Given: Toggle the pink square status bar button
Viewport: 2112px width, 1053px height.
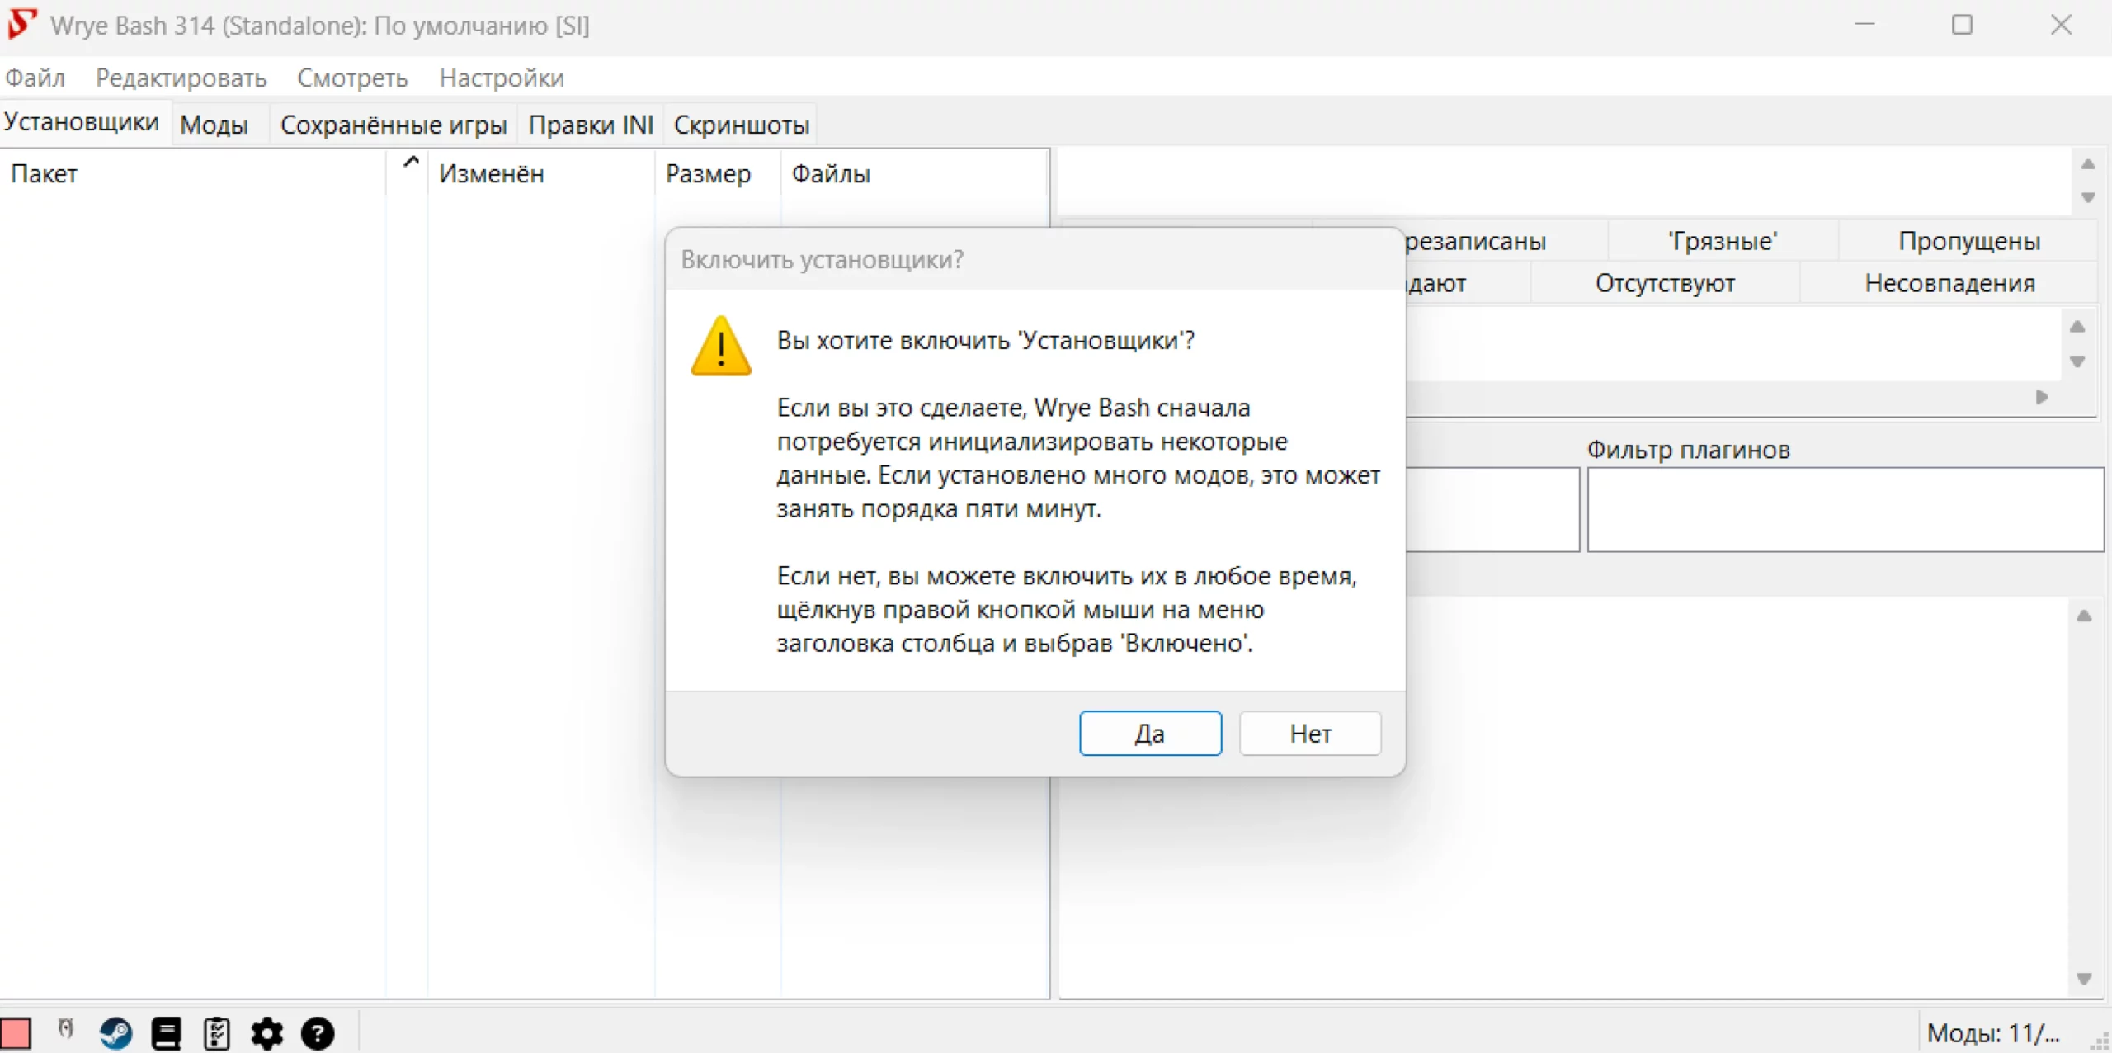Looking at the screenshot, I should coord(16,1033).
